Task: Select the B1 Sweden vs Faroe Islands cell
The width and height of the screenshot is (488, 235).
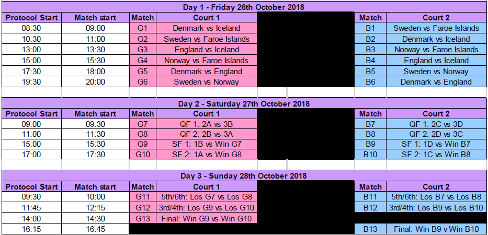Action: pos(436,28)
